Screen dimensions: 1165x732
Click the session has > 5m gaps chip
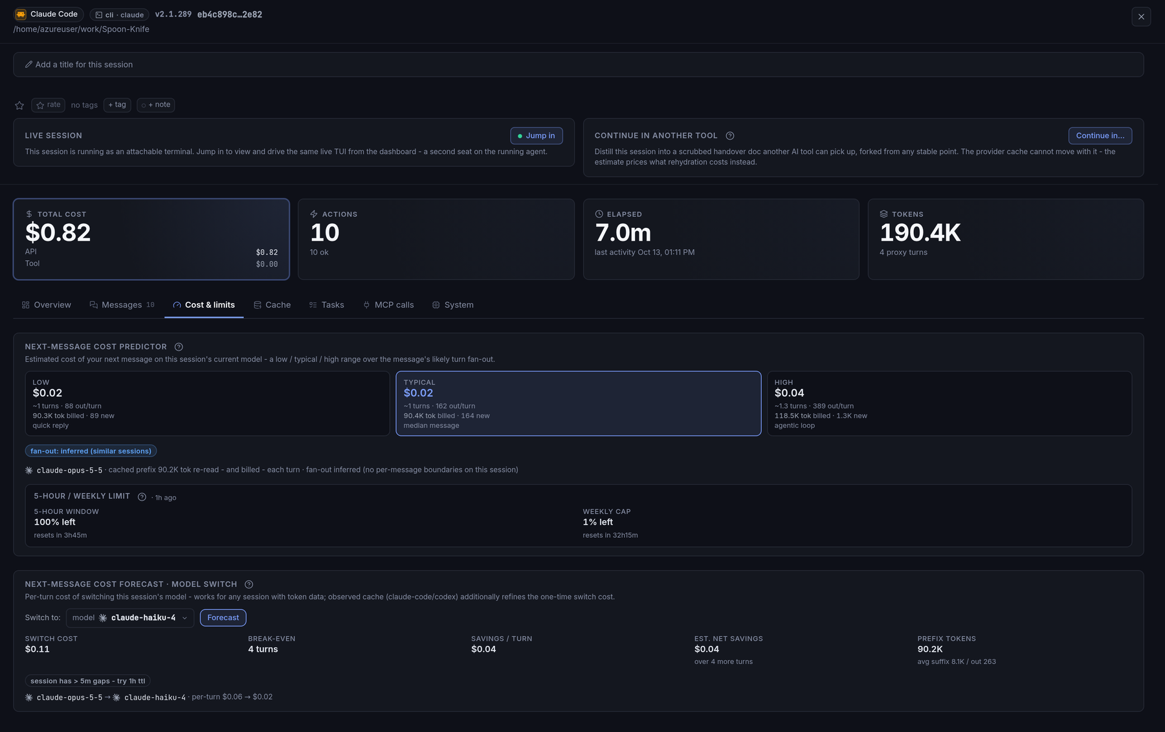click(x=88, y=681)
